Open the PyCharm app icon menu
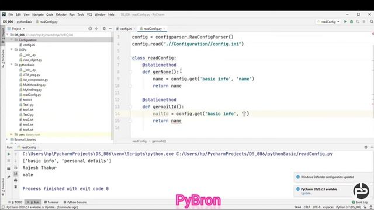This screenshot has height=210, width=374. pos(4,15)
